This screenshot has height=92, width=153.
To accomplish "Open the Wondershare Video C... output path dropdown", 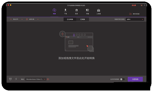I will [x=36, y=79].
